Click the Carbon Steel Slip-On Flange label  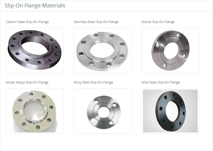(x=27, y=22)
